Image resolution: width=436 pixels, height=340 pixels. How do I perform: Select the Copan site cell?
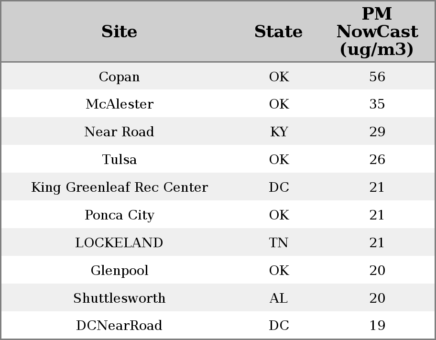(x=119, y=77)
